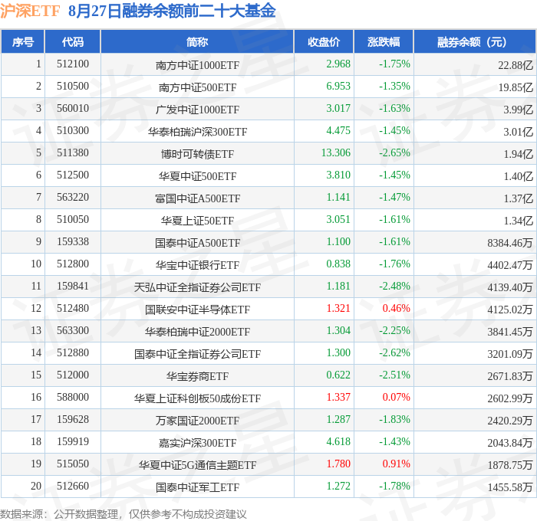Image resolution: width=537 pixels, height=521 pixels.
Task: Click closing price 4.475
Action: pos(338,131)
